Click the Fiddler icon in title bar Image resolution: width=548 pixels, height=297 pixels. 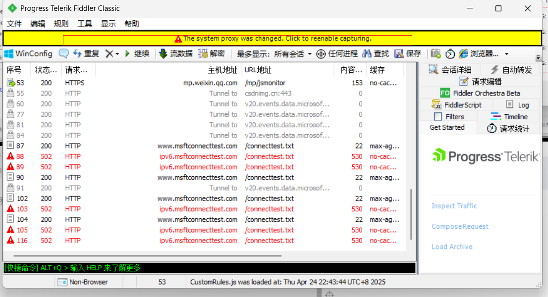(12, 8)
